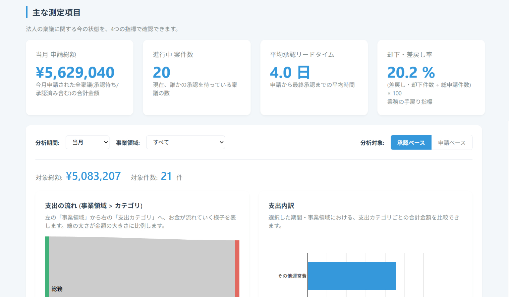509x297 pixels.
Task: Click the 平均承認リードタイム metric card
Action: click(314, 77)
